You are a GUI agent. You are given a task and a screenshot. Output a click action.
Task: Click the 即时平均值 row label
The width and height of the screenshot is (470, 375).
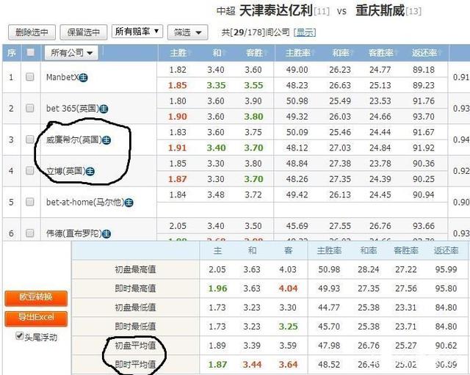click(x=135, y=365)
